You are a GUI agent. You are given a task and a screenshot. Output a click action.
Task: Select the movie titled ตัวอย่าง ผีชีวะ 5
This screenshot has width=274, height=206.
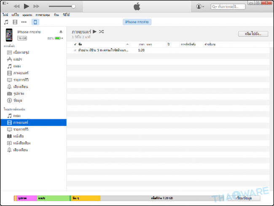pos(103,50)
